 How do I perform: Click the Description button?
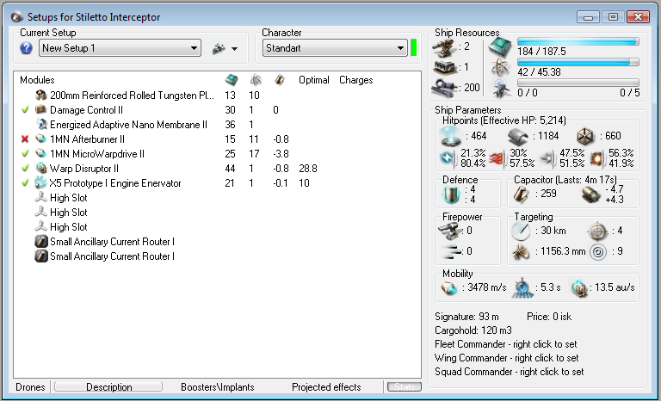click(108, 387)
